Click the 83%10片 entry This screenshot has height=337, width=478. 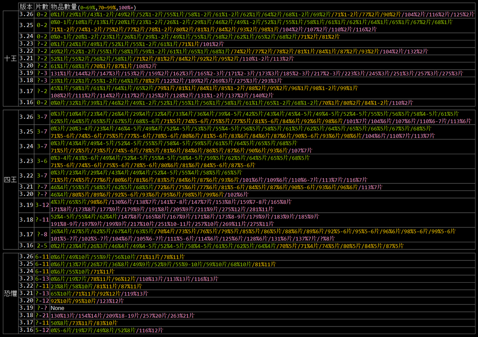[x=107, y=323]
